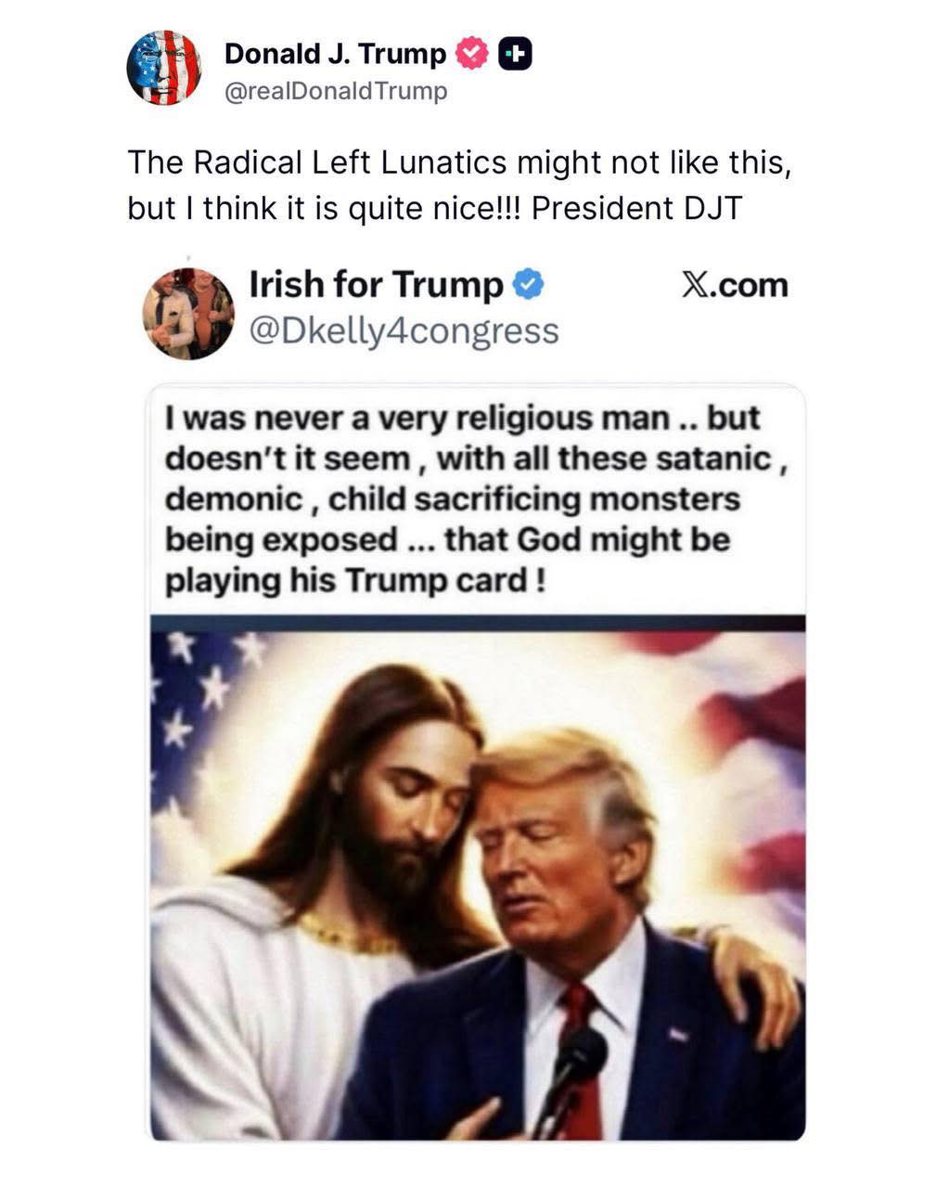This screenshot has height=1188, width=949.
Task: Open the @realDonaldTrump handle
Action: (336, 92)
